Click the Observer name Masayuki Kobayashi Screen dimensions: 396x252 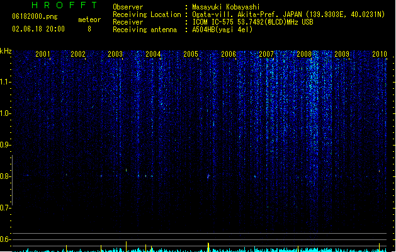(x=226, y=7)
